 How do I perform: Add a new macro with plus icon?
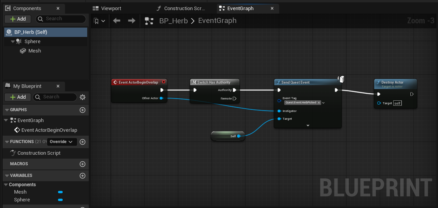83,164
